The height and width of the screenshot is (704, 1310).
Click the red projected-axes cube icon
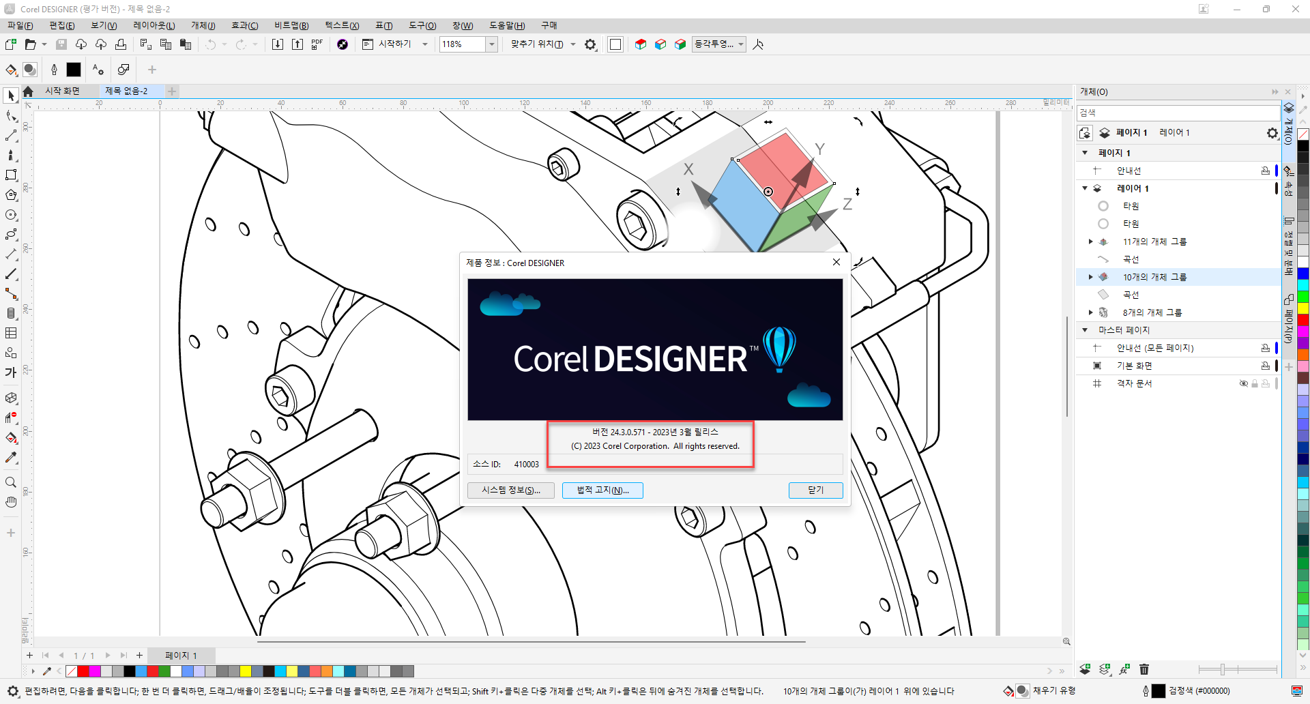tap(641, 44)
